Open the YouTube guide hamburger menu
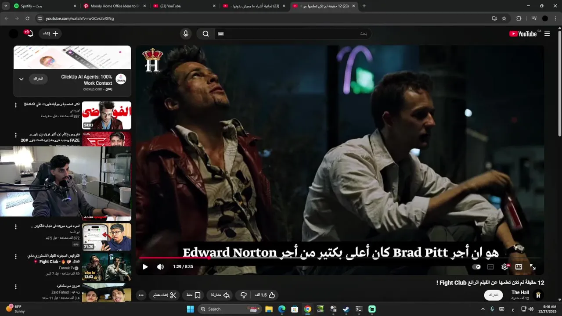The width and height of the screenshot is (562, 316). [x=547, y=34]
